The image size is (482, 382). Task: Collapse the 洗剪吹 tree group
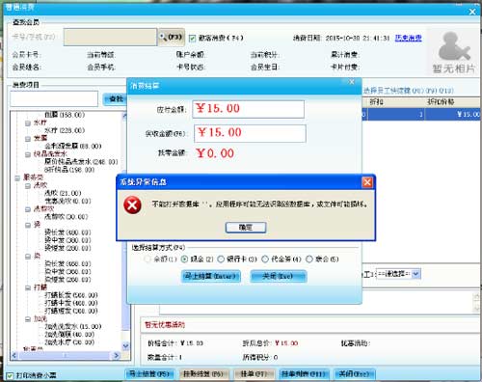[x=28, y=209]
